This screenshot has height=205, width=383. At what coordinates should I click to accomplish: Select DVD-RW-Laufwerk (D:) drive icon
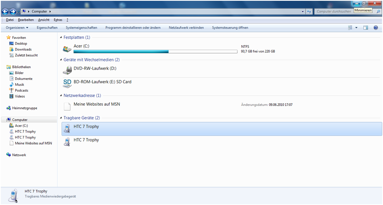click(x=67, y=71)
